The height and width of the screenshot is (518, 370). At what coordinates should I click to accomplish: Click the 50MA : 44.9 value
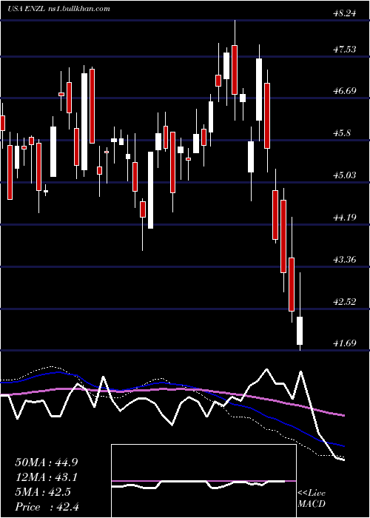[47, 462]
